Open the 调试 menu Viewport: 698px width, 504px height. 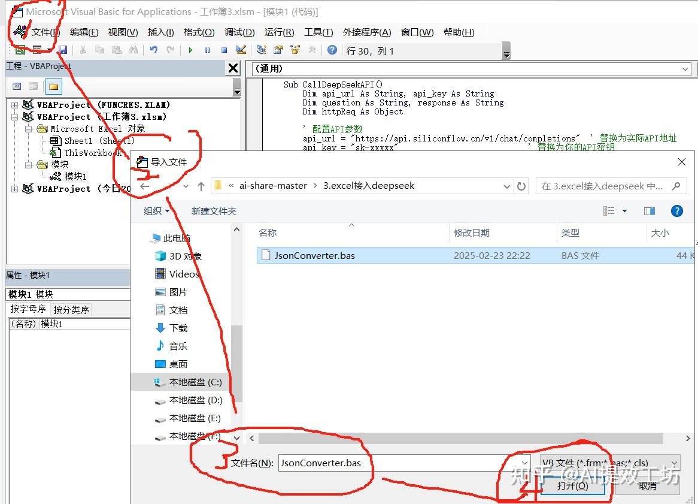(x=239, y=32)
